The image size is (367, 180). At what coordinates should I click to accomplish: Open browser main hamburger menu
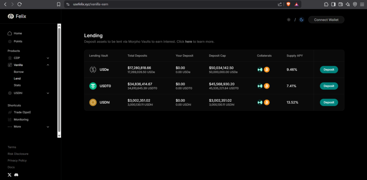[x=362, y=4]
